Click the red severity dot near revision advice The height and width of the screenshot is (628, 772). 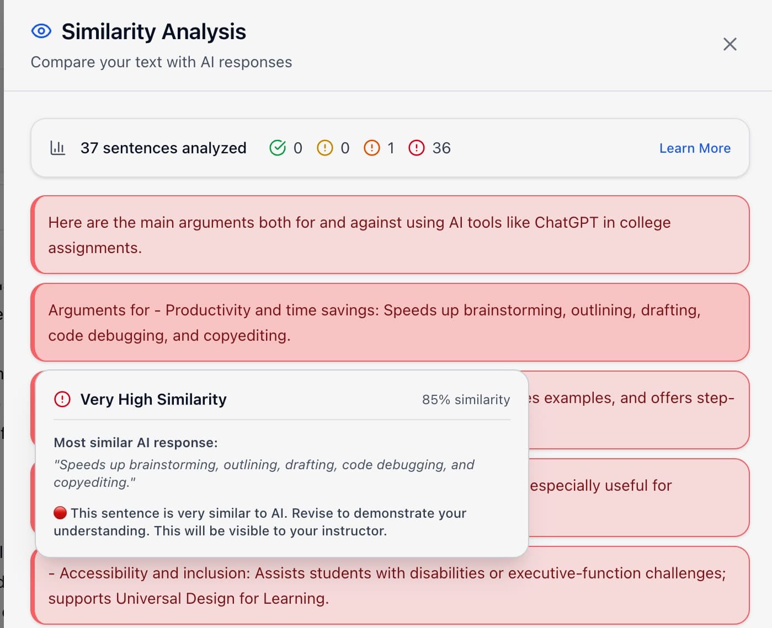[60, 512]
